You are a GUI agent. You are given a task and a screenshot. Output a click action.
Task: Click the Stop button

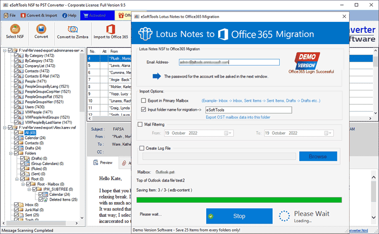click(239, 216)
